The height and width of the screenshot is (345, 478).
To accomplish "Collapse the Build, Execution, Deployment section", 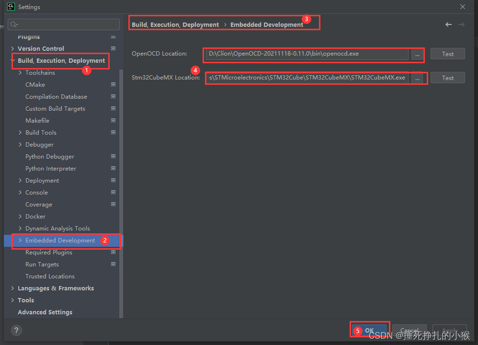I will click(x=12, y=60).
